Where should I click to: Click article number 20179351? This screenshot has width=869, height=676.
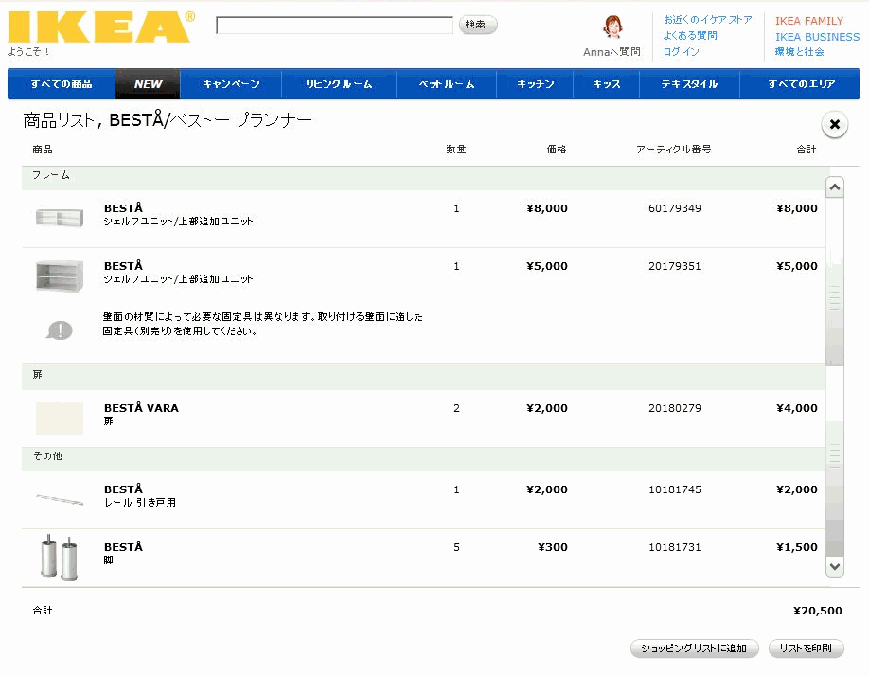pyautogui.click(x=675, y=267)
